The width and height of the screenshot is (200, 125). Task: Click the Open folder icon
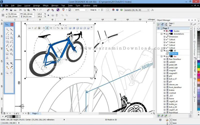7,10
